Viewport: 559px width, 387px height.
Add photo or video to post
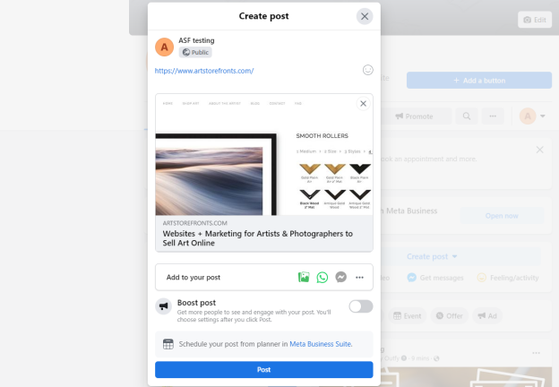[304, 277]
